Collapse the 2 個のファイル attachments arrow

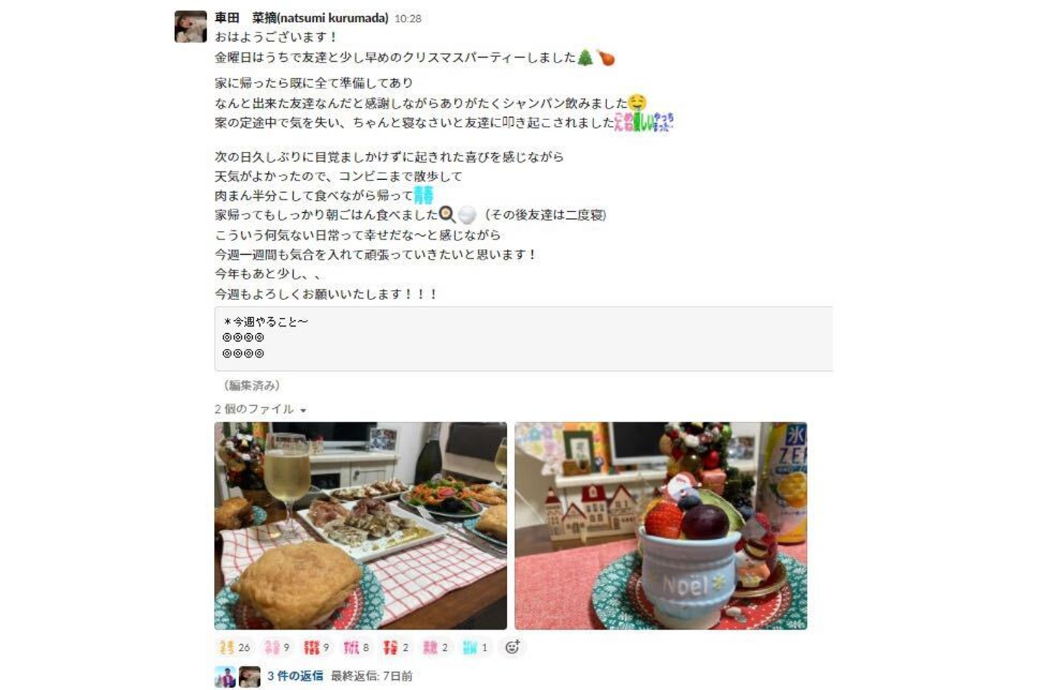pyautogui.click(x=303, y=410)
